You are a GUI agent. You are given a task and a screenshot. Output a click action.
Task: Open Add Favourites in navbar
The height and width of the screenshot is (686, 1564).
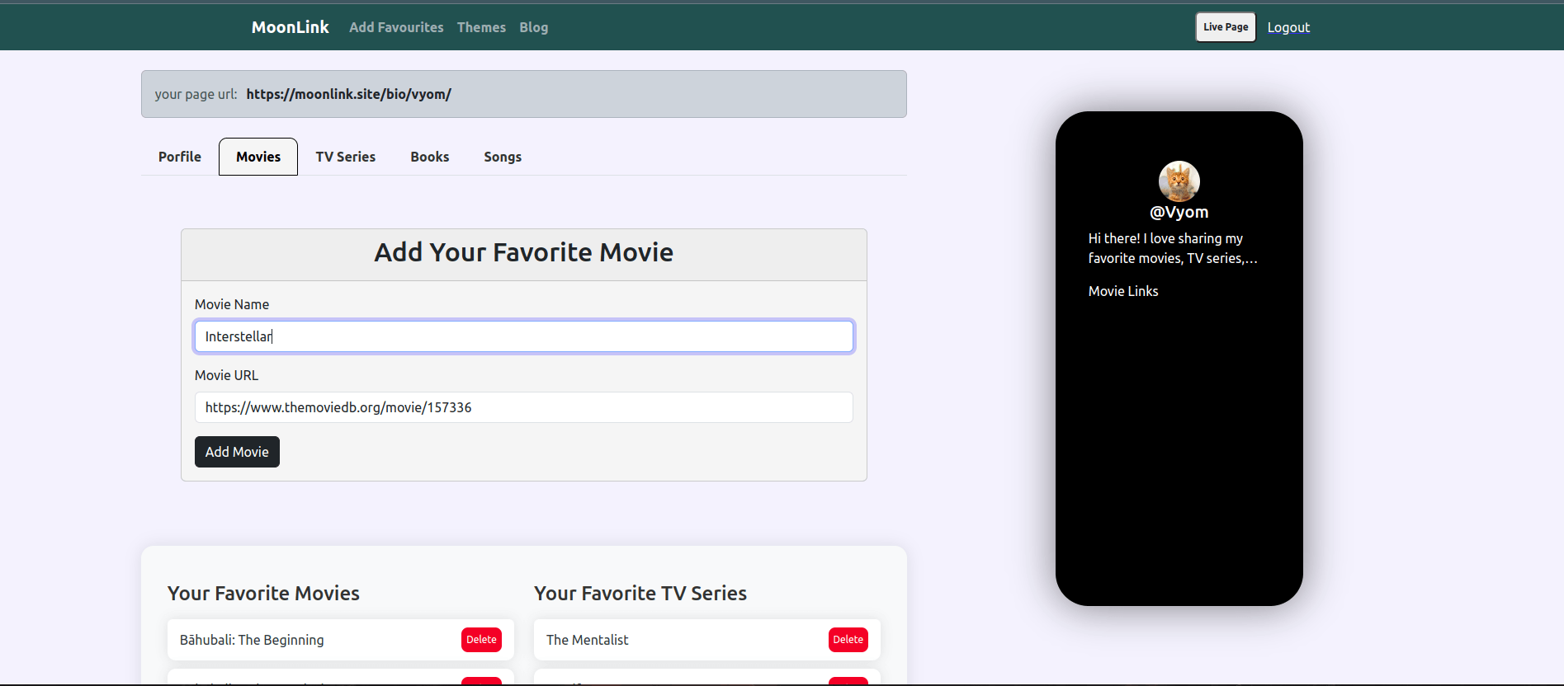396,27
